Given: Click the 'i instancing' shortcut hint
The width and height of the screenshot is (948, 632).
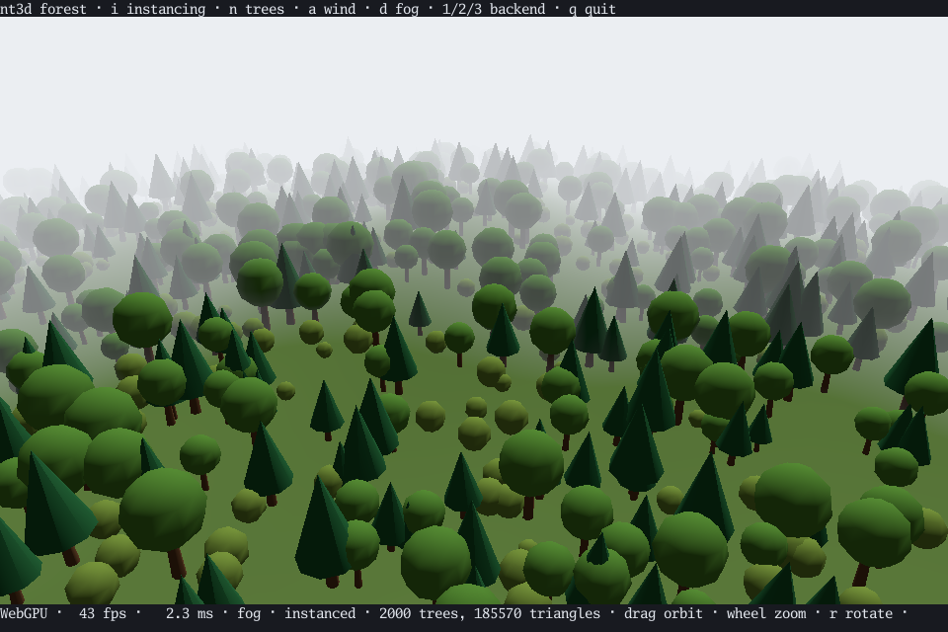Looking at the screenshot, I should (158, 9).
